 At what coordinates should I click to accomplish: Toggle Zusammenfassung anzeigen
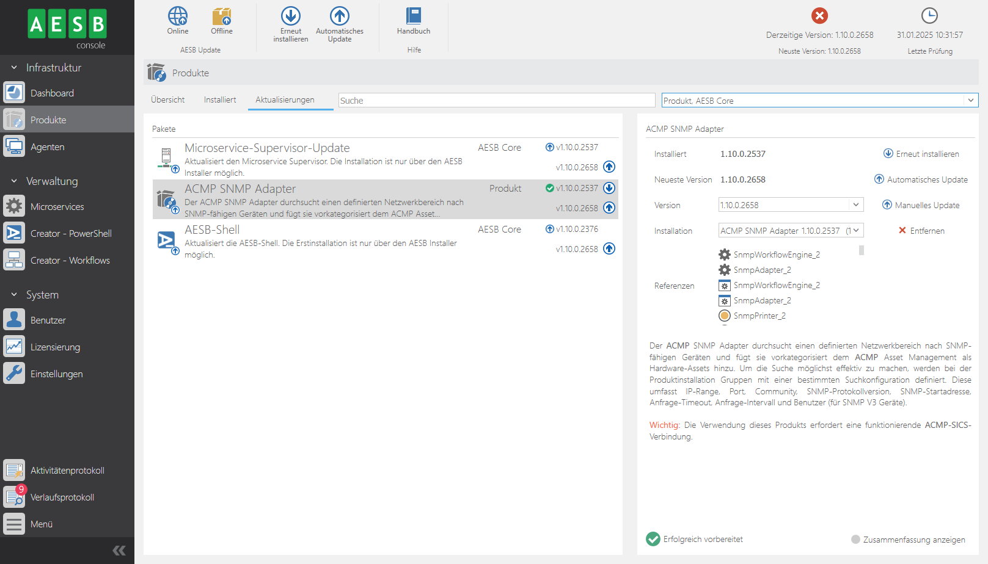[x=855, y=540]
